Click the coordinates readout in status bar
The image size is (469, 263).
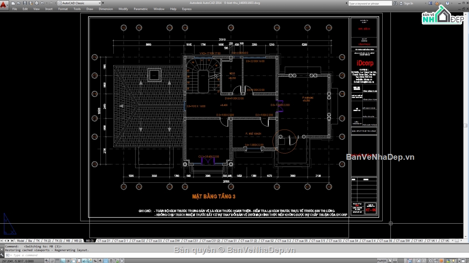point(18,261)
